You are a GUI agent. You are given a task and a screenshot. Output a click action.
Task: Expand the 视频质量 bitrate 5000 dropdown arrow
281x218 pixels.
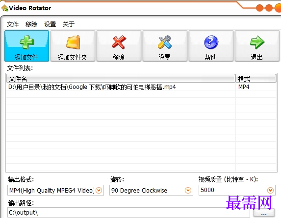[x=270, y=190]
